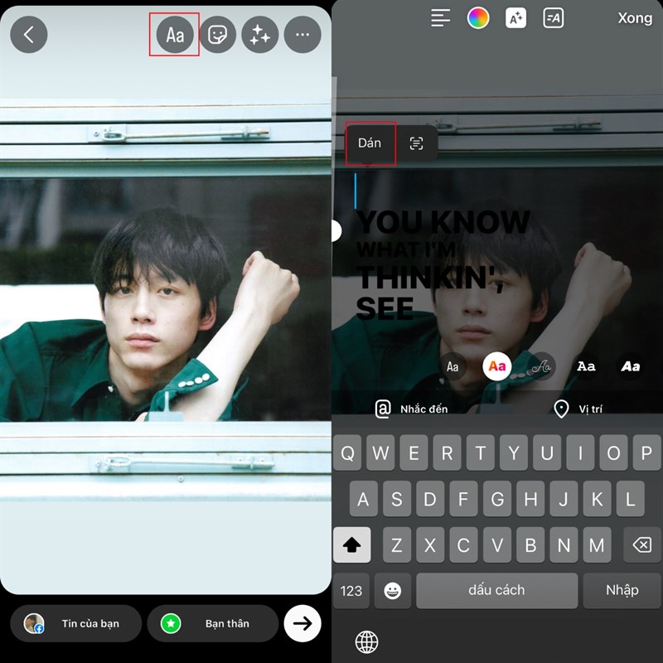663x663 pixels.
Task: Open the sparkle effects tool
Action: click(x=260, y=35)
